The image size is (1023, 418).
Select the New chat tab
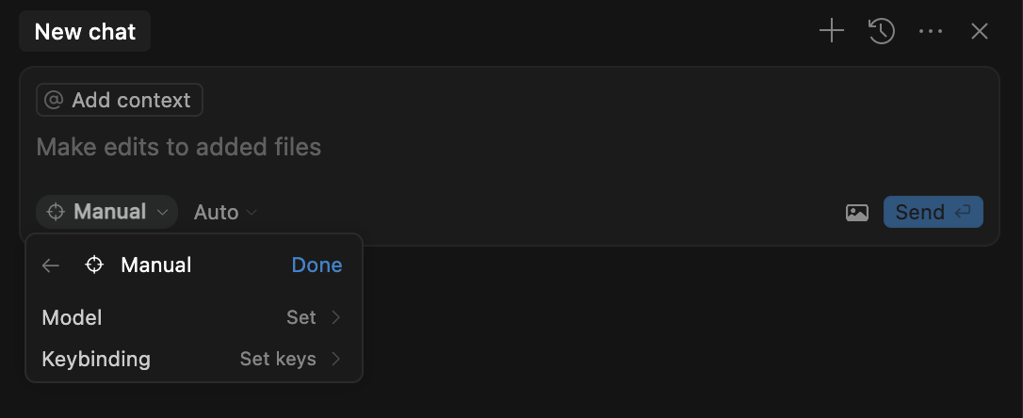point(85,32)
